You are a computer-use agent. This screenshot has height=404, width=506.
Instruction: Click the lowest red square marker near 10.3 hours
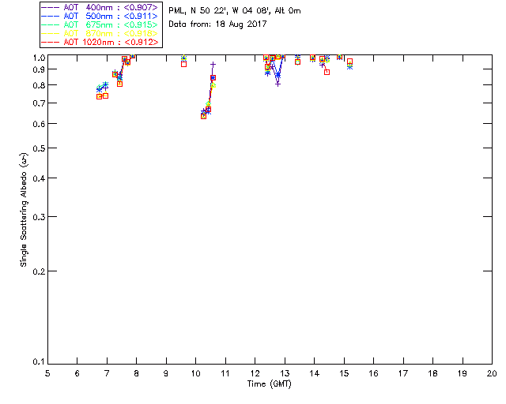[203, 116]
